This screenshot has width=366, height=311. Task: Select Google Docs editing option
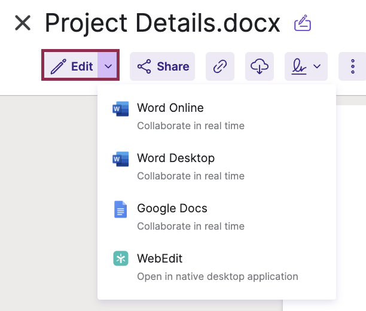click(x=216, y=217)
